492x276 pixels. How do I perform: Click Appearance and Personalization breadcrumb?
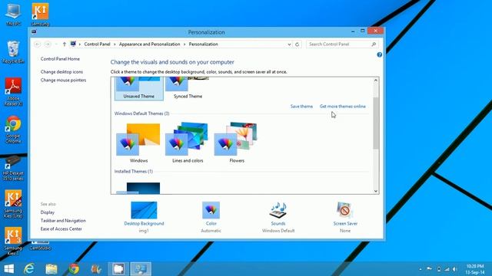coord(150,44)
